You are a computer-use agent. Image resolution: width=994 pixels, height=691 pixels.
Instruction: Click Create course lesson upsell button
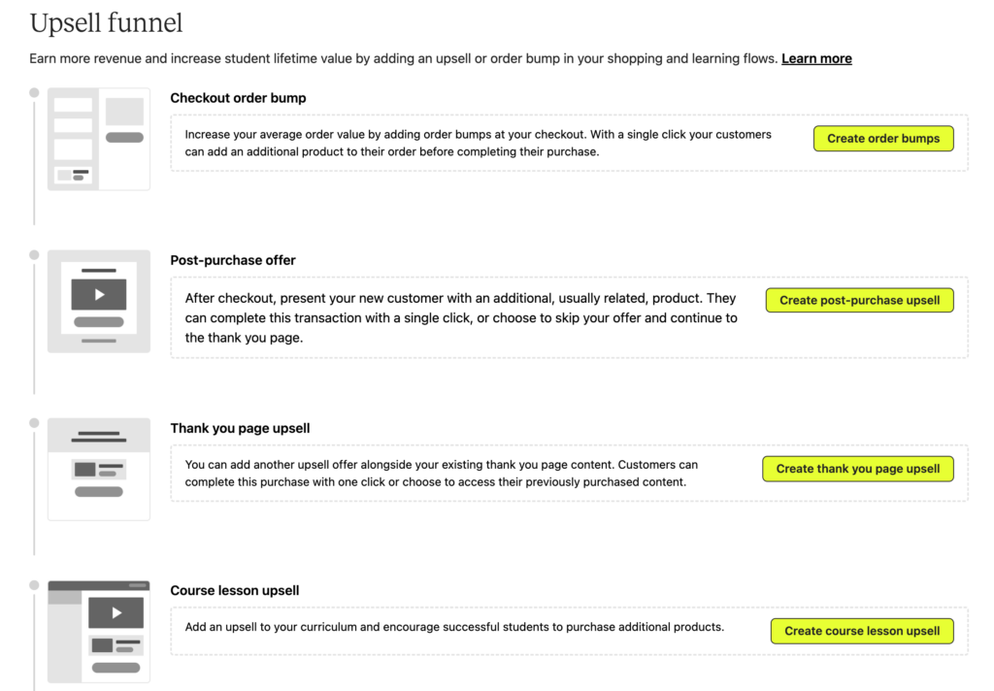click(862, 632)
